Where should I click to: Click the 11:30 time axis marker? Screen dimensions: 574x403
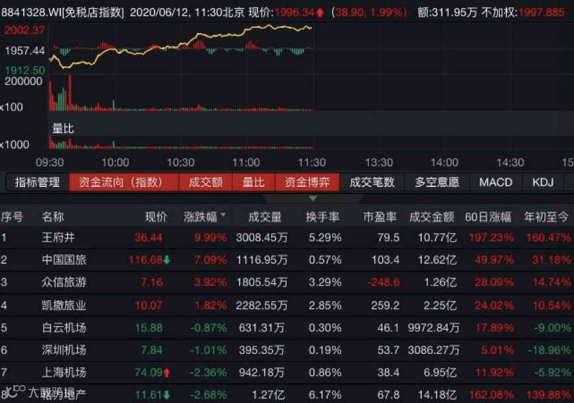[311, 162]
